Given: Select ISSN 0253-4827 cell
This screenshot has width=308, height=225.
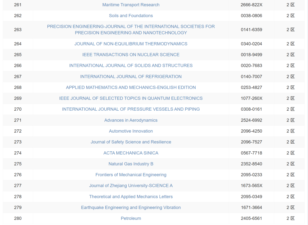Looking at the screenshot, I should click(x=252, y=87).
